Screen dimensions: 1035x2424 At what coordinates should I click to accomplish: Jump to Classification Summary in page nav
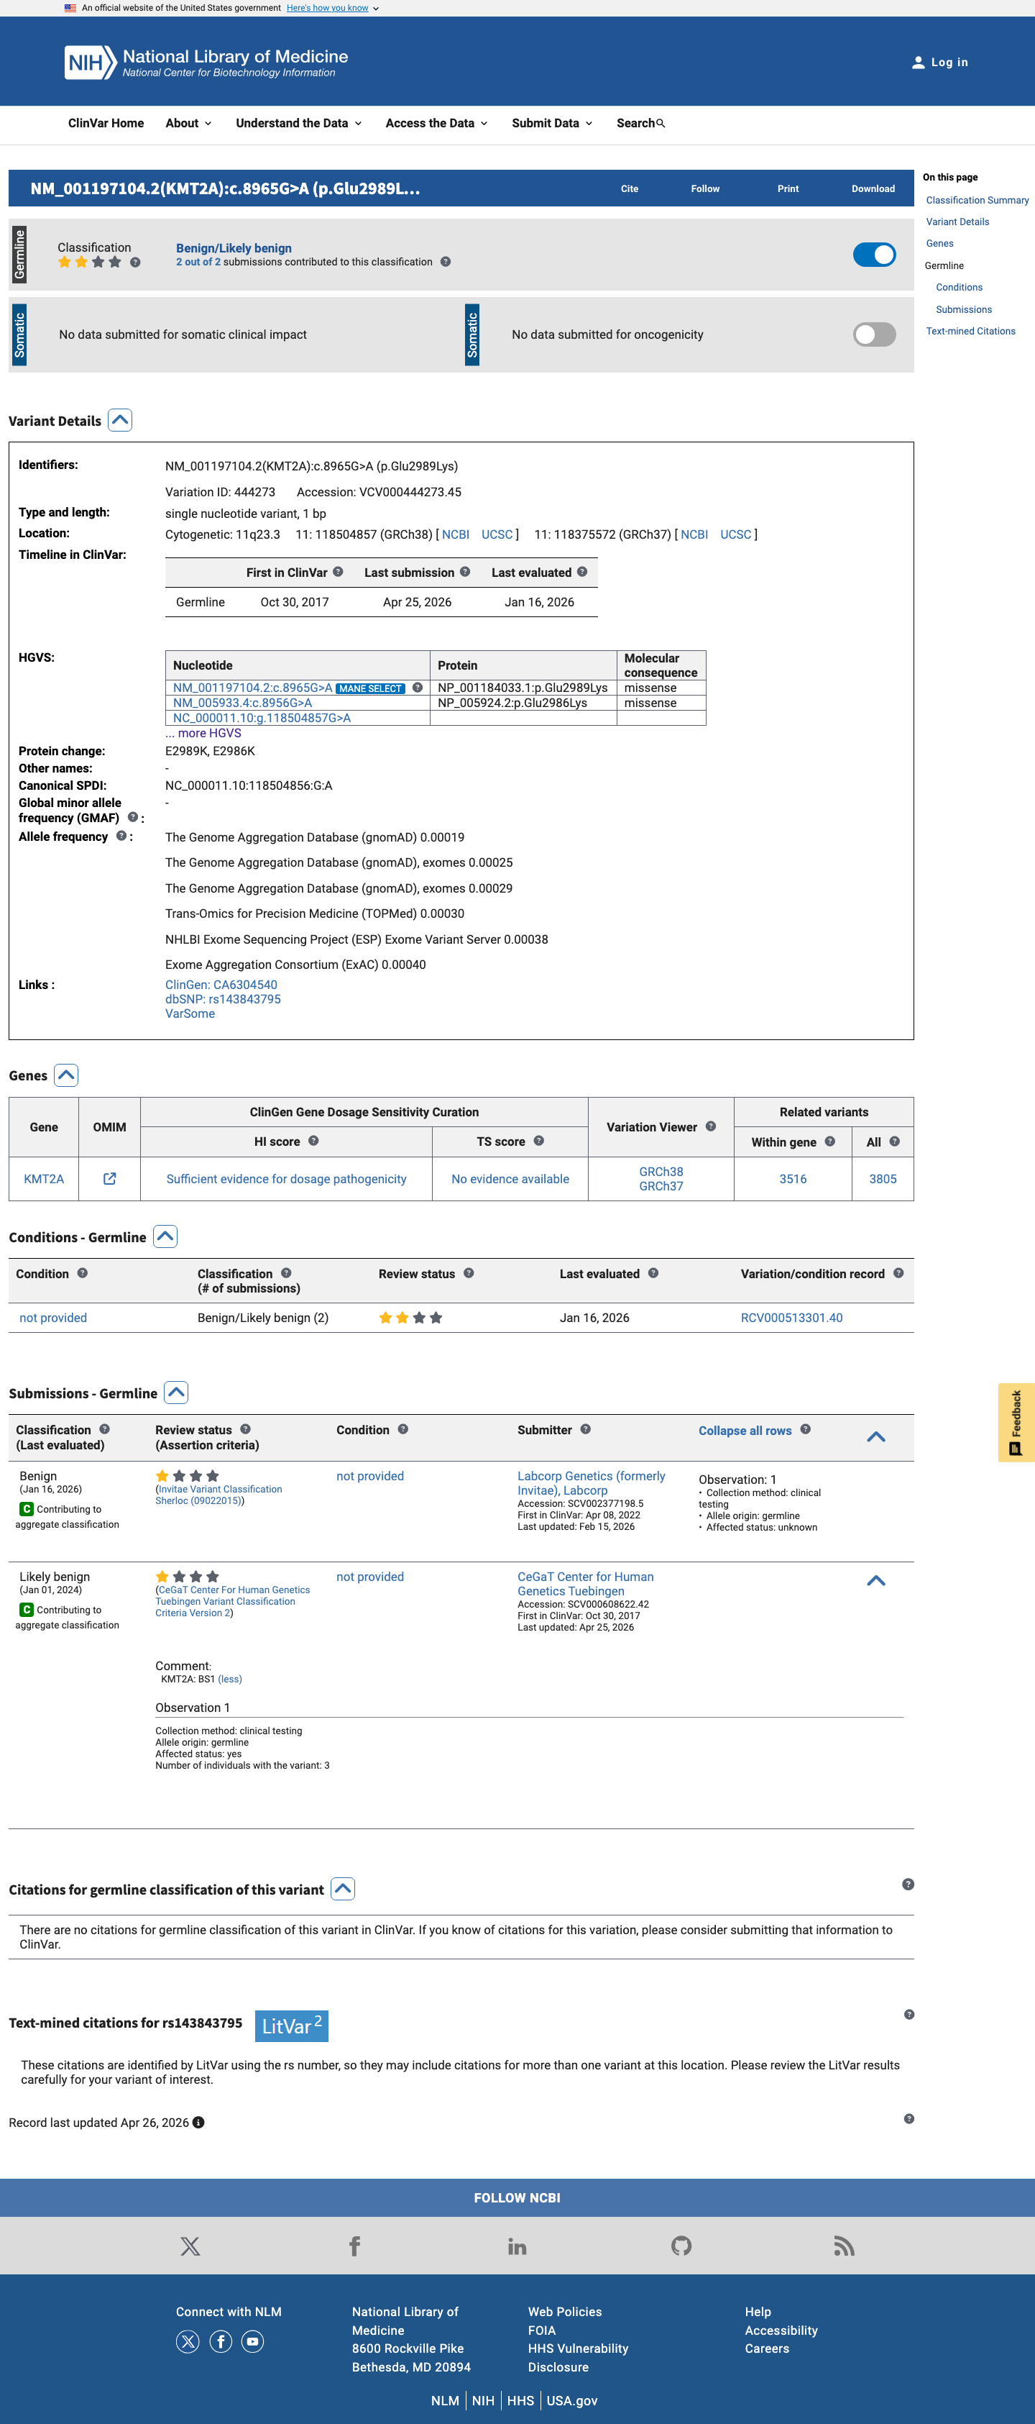(977, 201)
